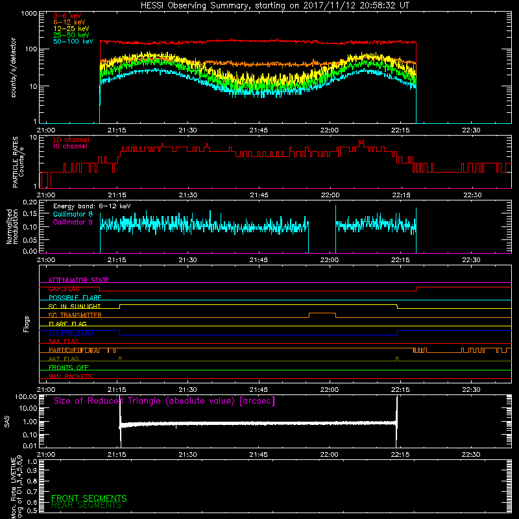Select the 12-25 keV legend label
This screenshot has height=519, width=519.
(71, 29)
